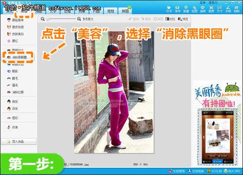Click the 保存 (save) toolbar icon
Viewport: 243px width, 175px height.
click(x=177, y=9)
